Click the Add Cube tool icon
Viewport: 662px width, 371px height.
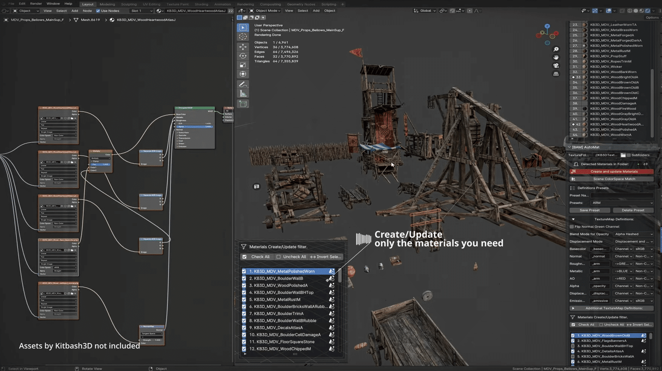pos(243,104)
